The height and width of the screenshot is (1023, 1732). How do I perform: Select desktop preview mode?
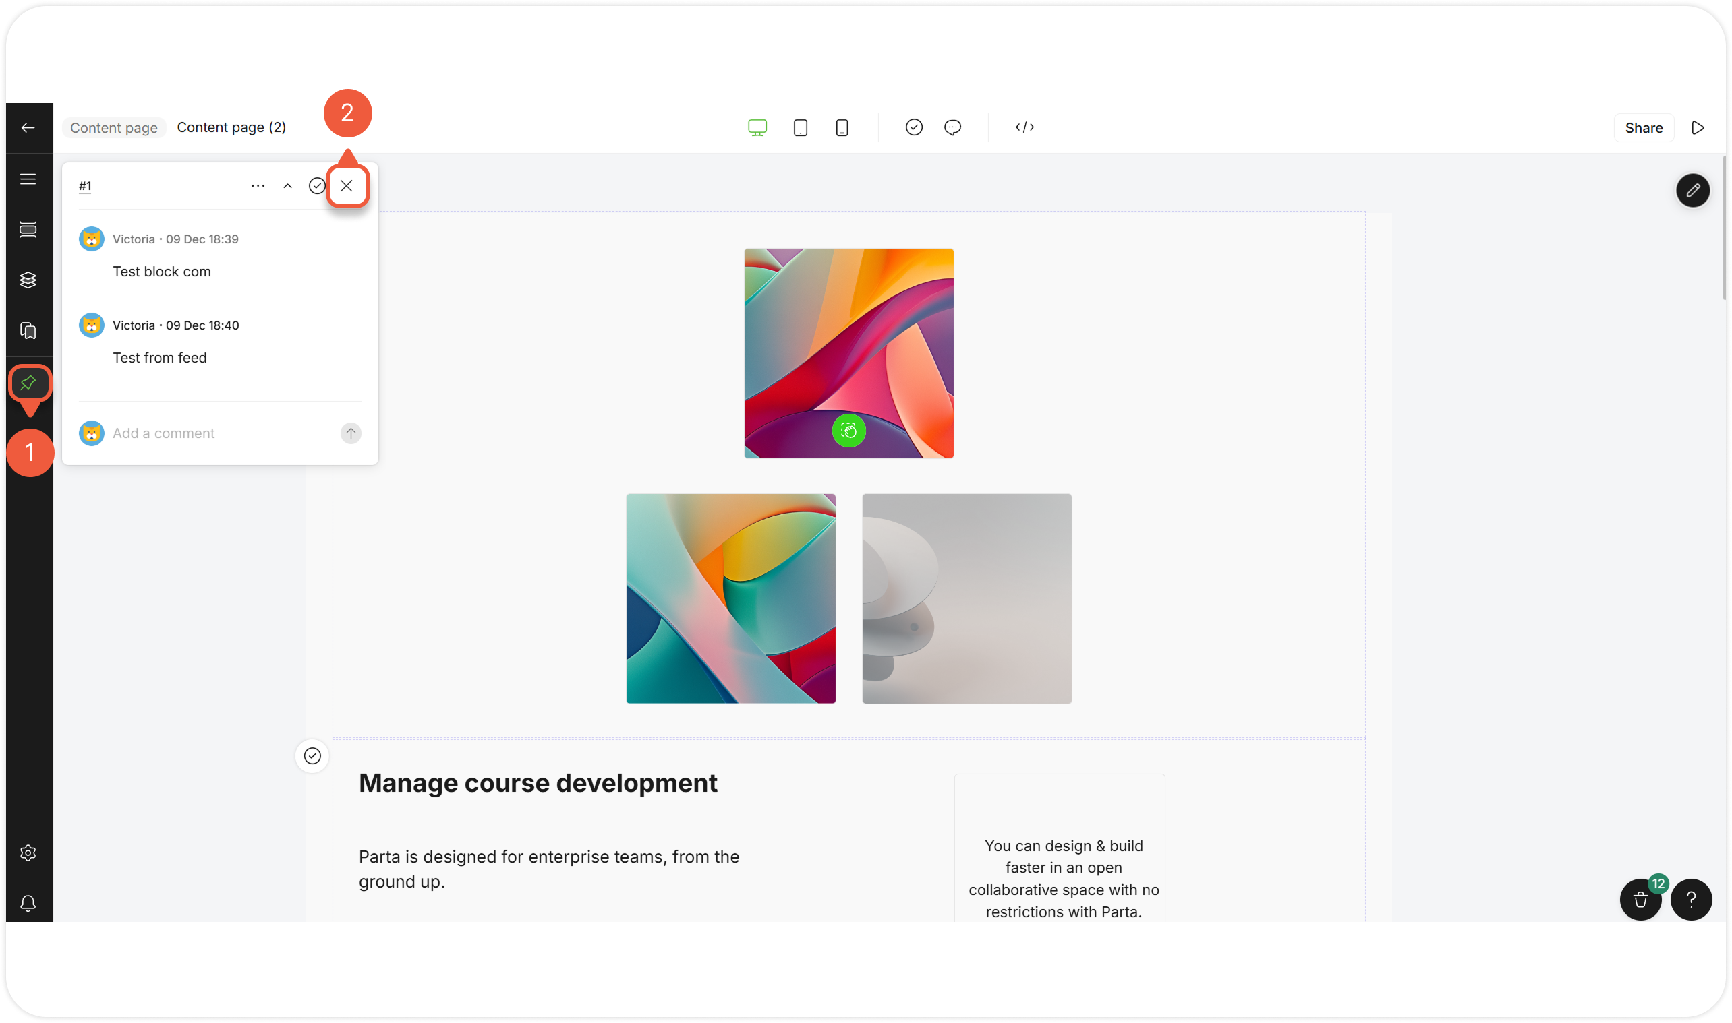[757, 127]
